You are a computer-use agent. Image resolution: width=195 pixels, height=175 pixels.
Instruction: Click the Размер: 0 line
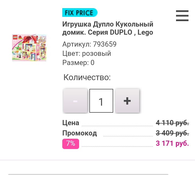pos(78,63)
